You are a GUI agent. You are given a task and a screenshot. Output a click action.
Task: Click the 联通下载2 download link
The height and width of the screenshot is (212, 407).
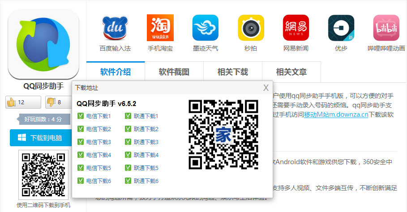click(x=146, y=129)
